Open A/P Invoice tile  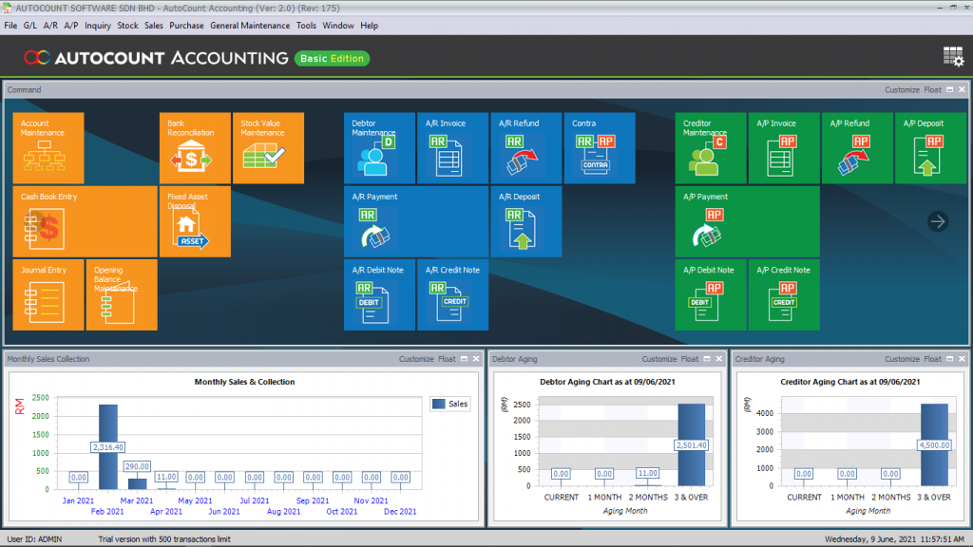784,147
